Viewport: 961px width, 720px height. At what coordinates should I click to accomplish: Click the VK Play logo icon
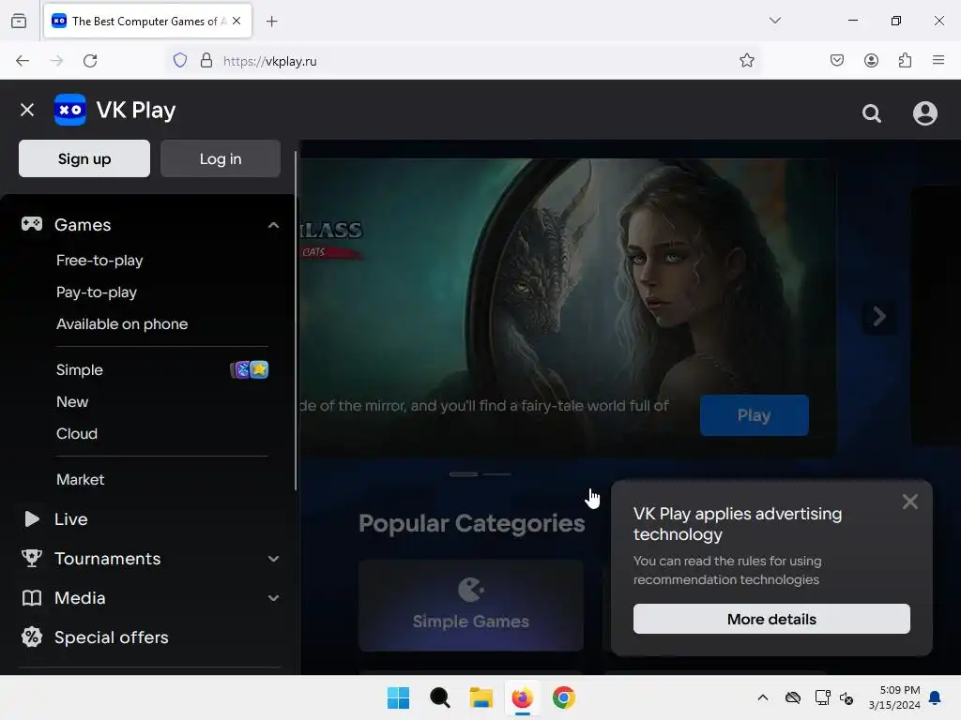point(69,111)
